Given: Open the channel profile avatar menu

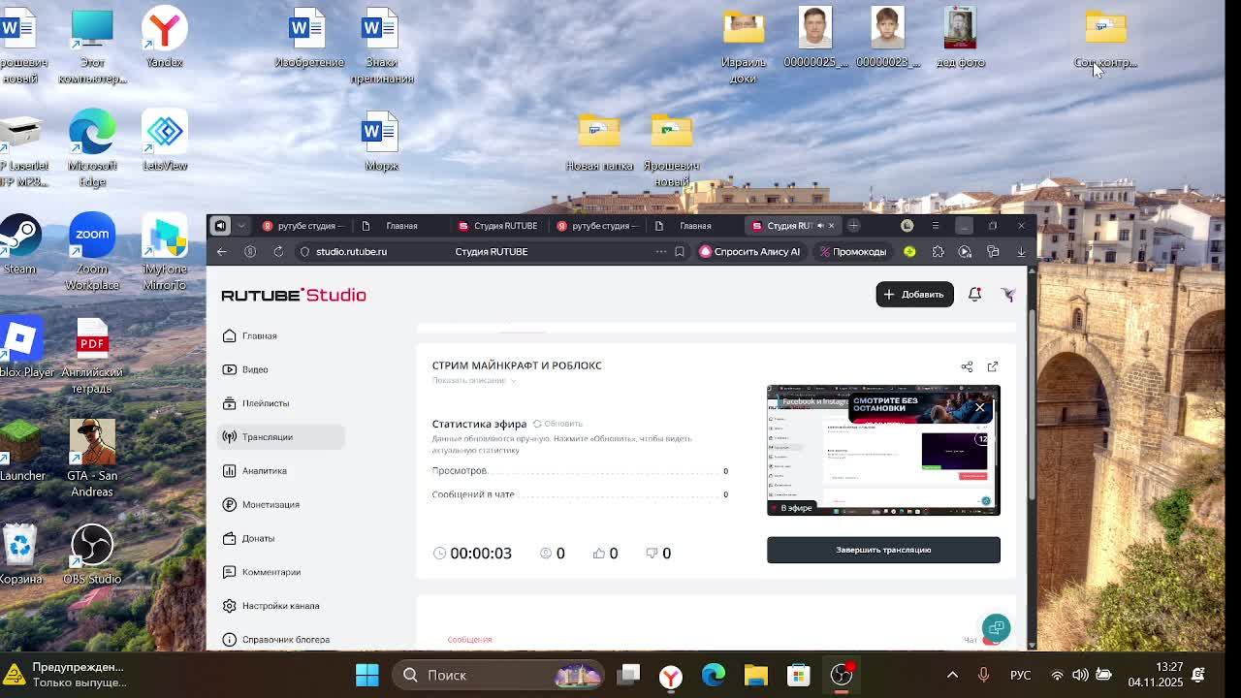Looking at the screenshot, I should [1008, 295].
